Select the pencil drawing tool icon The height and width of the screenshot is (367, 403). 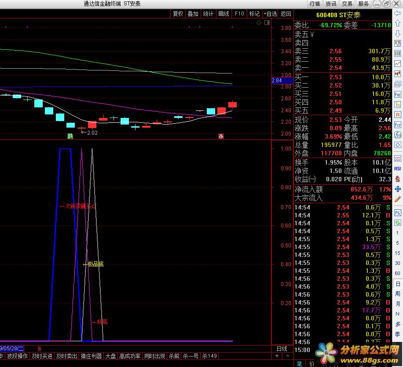pos(398,199)
